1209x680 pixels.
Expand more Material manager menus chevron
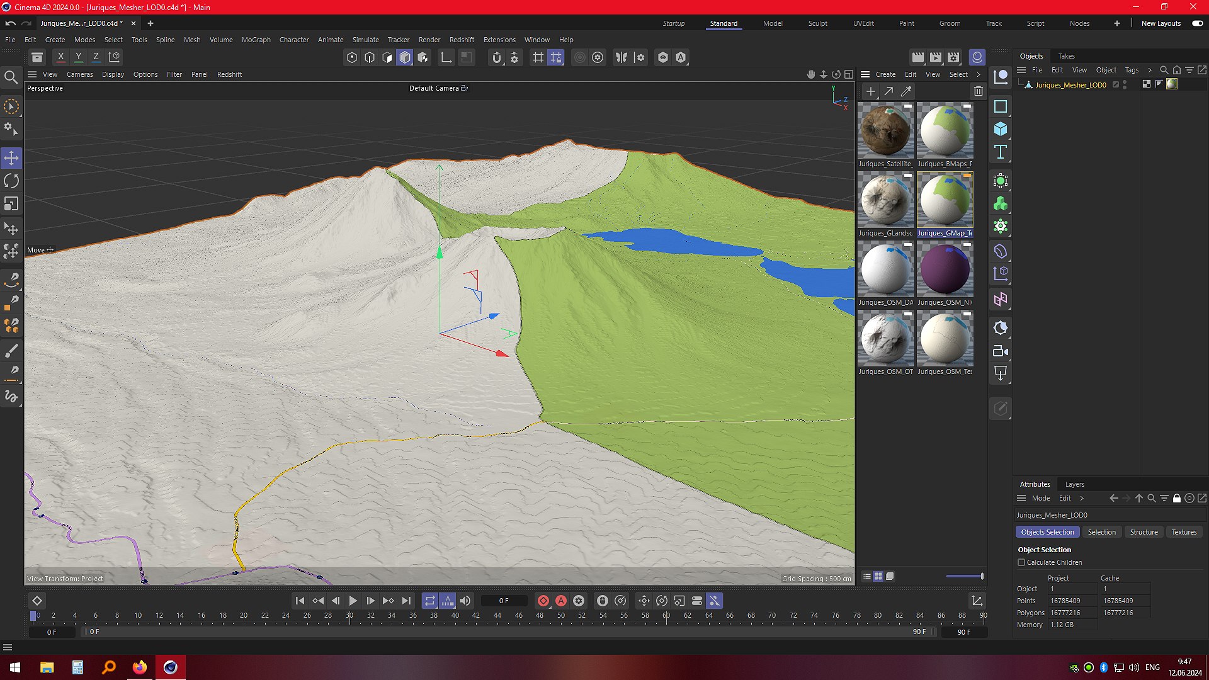click(979, 74)
